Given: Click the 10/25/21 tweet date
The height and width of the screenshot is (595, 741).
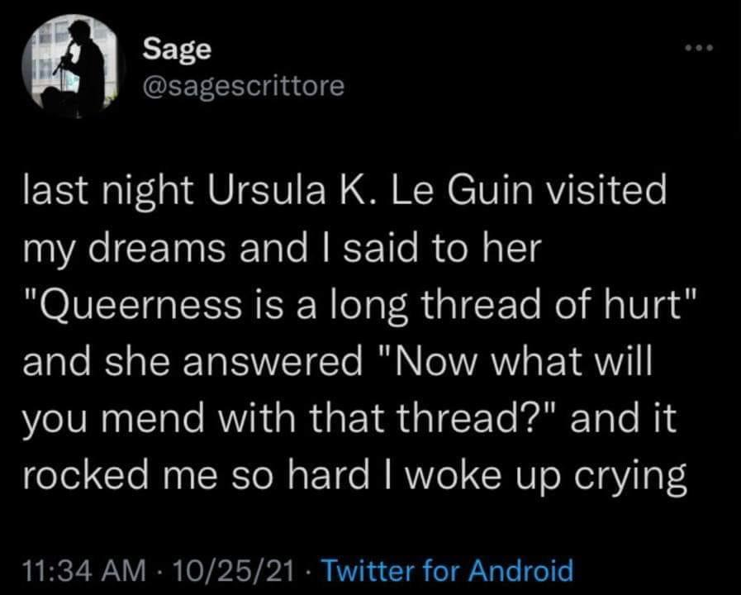Looking at the screenshot, I should tap(234, 570).
